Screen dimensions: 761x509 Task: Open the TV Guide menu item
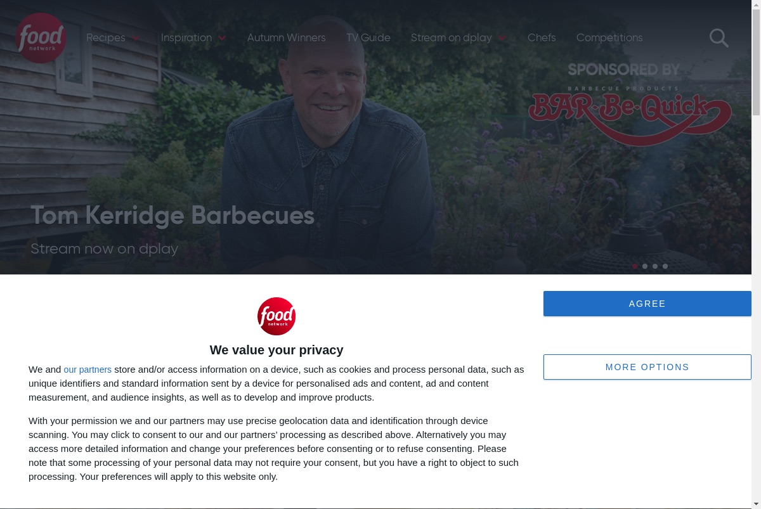click(x=368, y=37)
